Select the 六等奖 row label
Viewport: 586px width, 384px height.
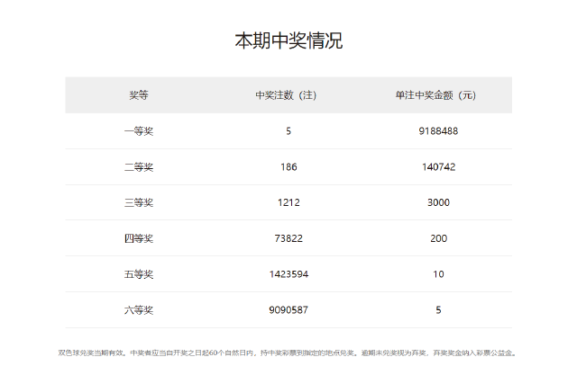pos(139,310)
